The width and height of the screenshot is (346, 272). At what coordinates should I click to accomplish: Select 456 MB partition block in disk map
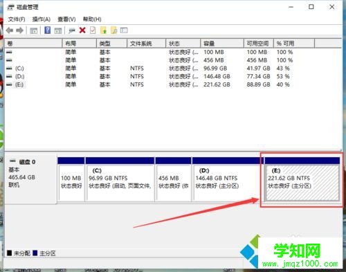click(173, 179)
